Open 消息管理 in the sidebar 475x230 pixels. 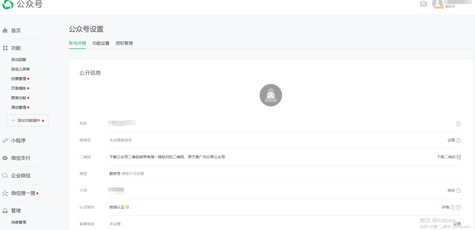(x=19, y=222)
